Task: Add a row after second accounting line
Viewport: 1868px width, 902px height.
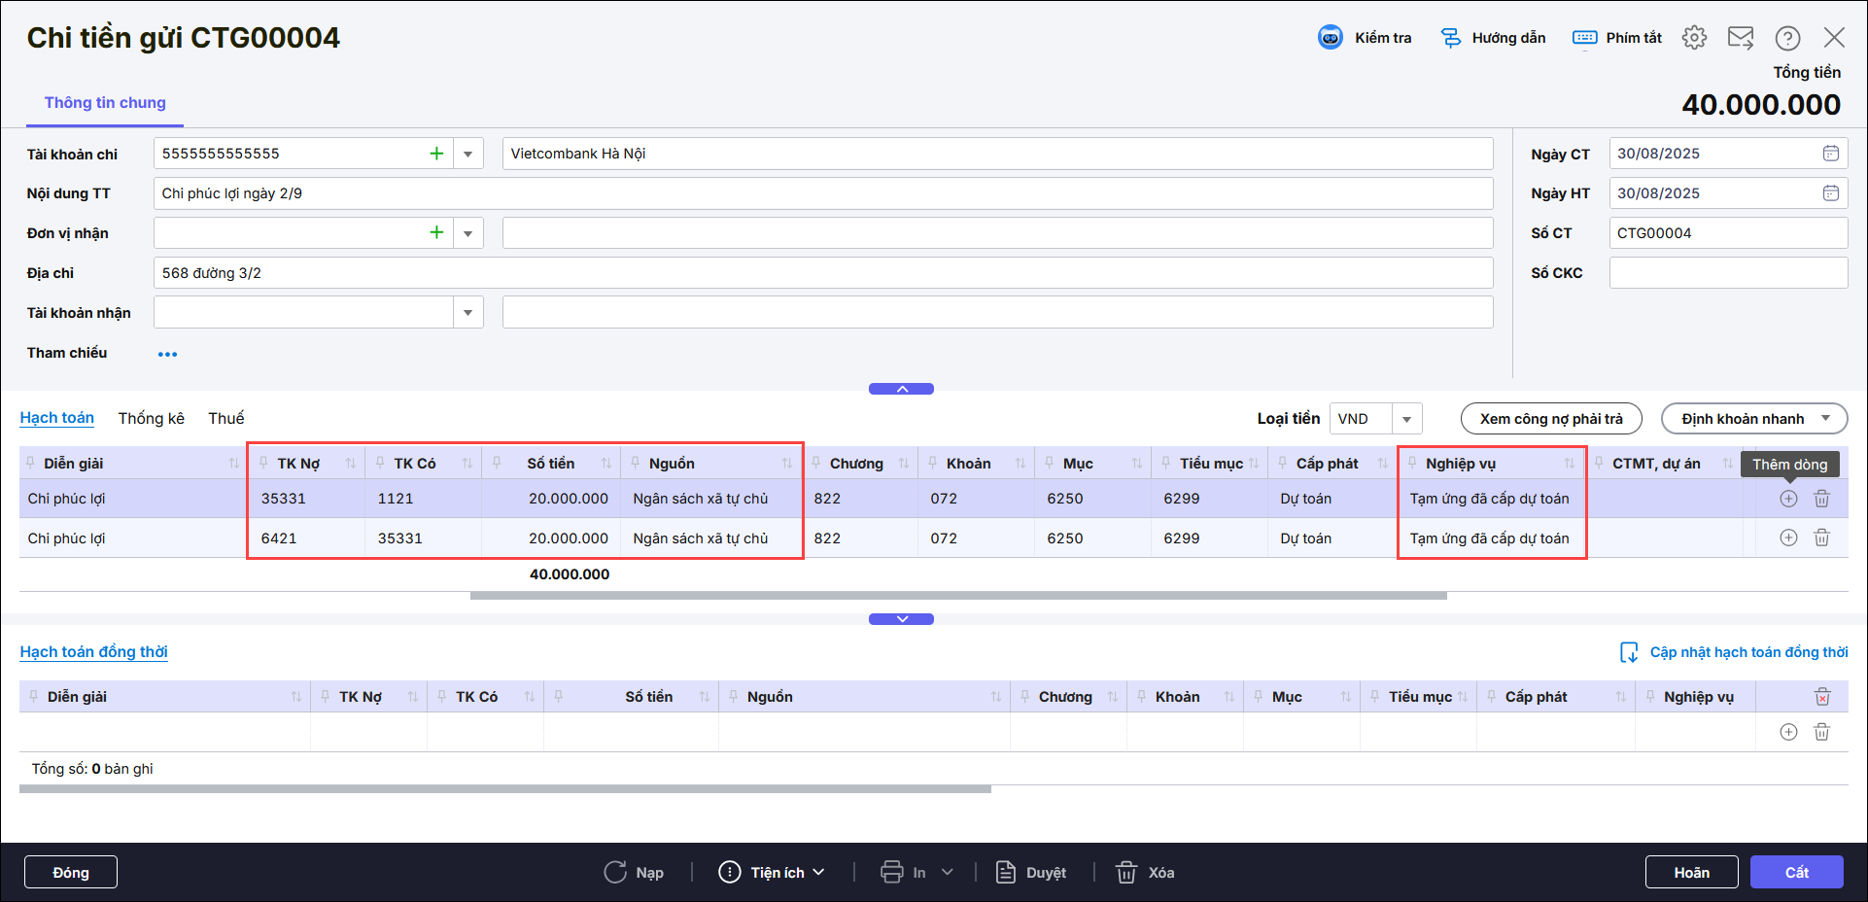Action: [1788, 538]
